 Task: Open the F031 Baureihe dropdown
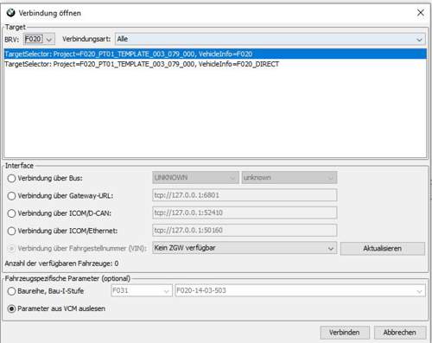tap(142, 290)
